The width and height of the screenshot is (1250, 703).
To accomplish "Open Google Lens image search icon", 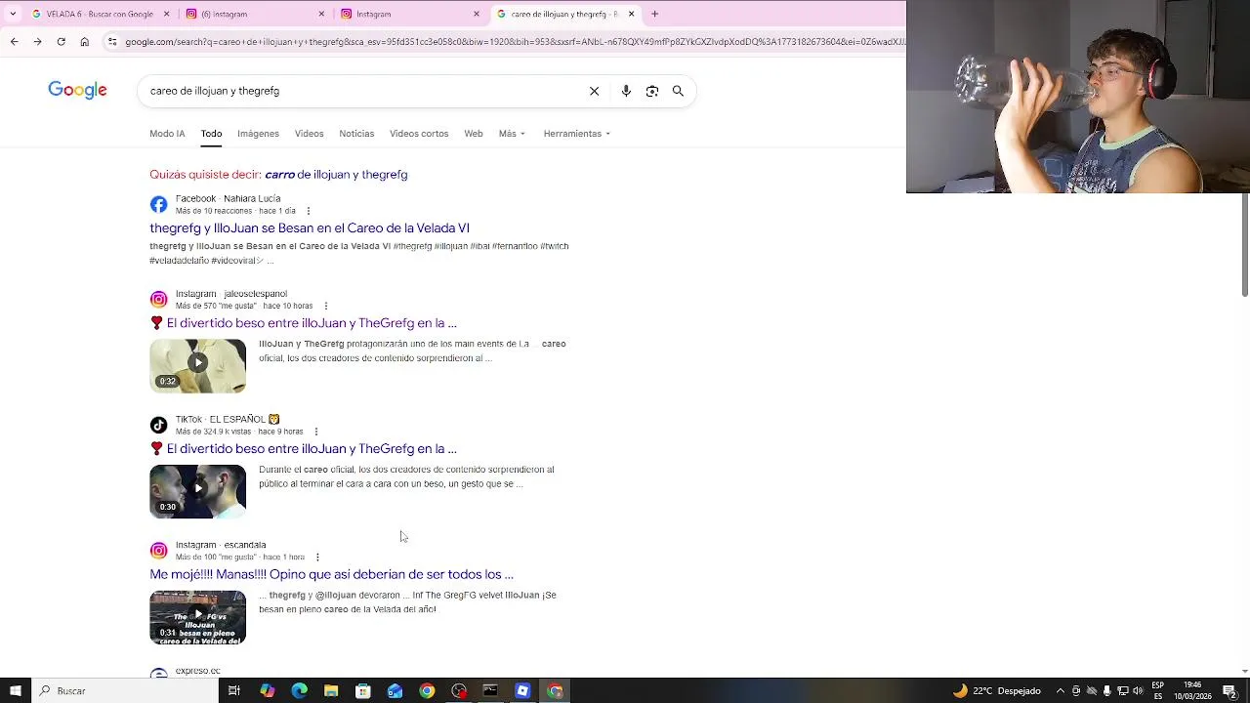I will pyautogui.click(x=652, y=91).
